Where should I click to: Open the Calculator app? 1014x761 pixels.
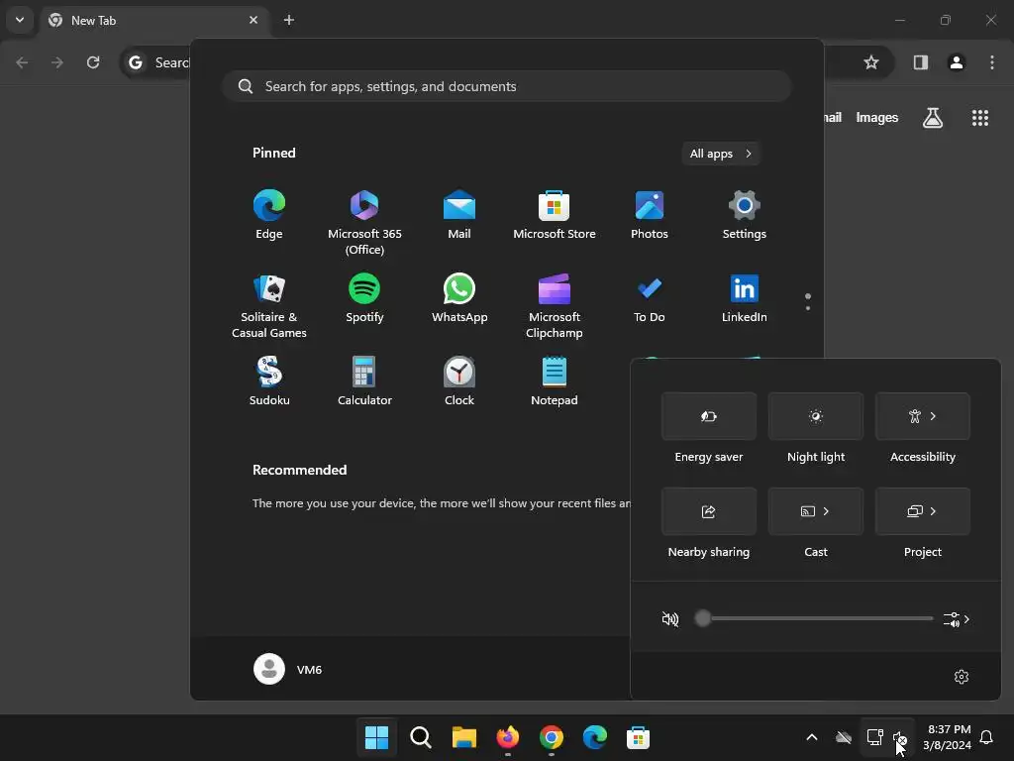click(364, 381)
